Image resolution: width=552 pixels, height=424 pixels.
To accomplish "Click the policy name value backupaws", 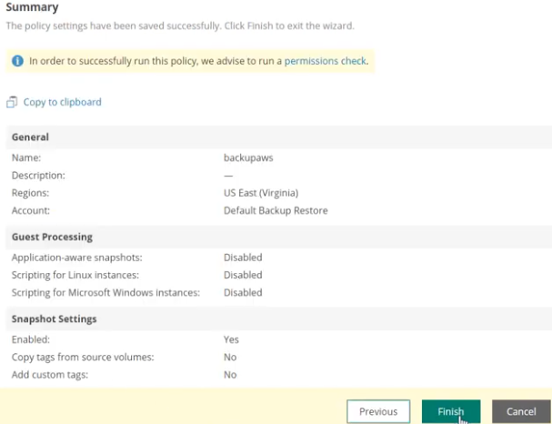I will coord(248,157).
